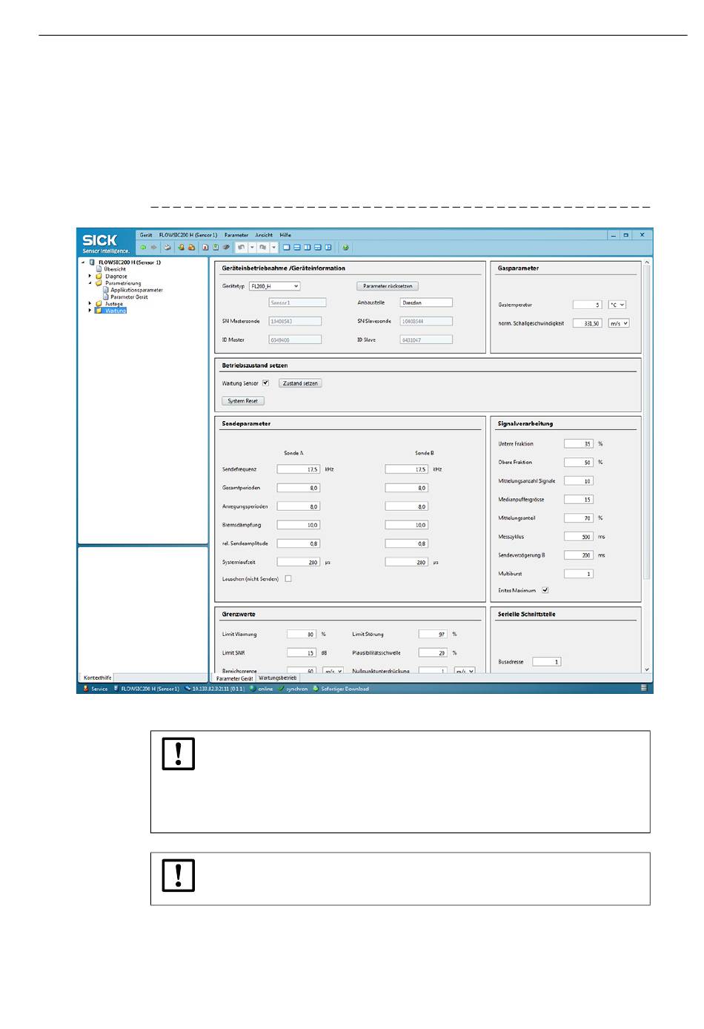Open the Parameter menu
The image size is (704, 1029).
coord(236,235)
